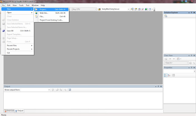Open the Help menu
196x116 pixels.
coord(43,6)
